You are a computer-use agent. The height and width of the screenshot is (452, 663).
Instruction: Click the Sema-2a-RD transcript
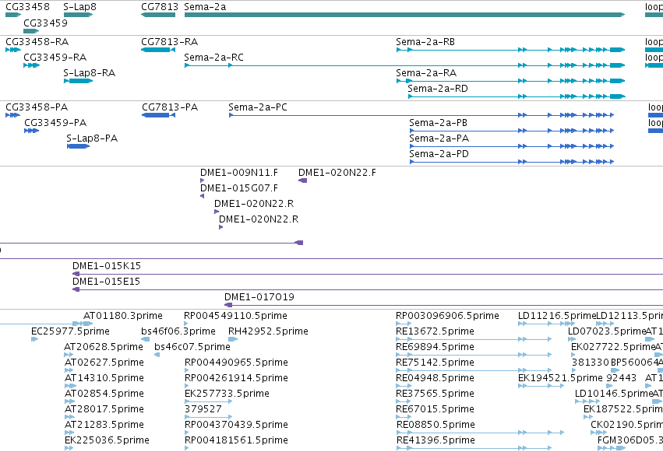(517, 96)
